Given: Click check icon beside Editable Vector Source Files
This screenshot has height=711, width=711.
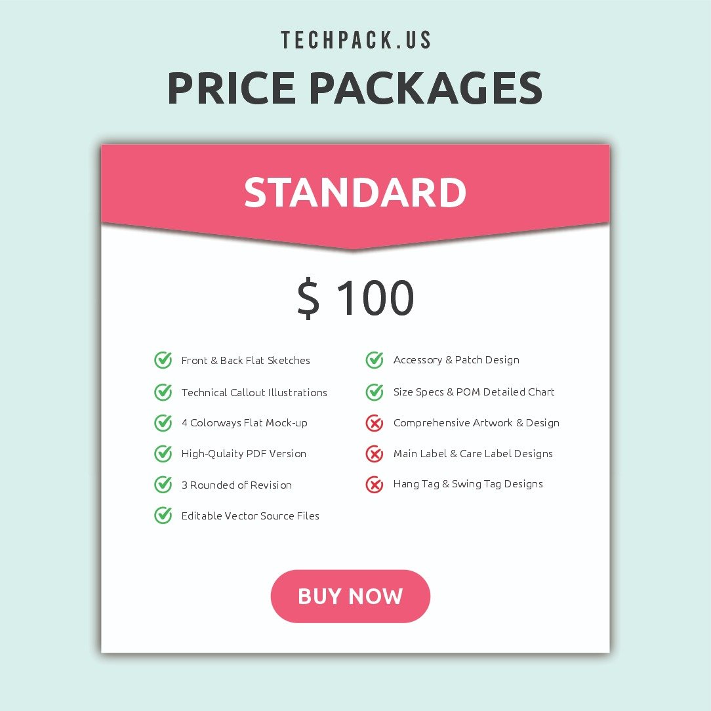Looking at the screenshot, I should [163, 515].
